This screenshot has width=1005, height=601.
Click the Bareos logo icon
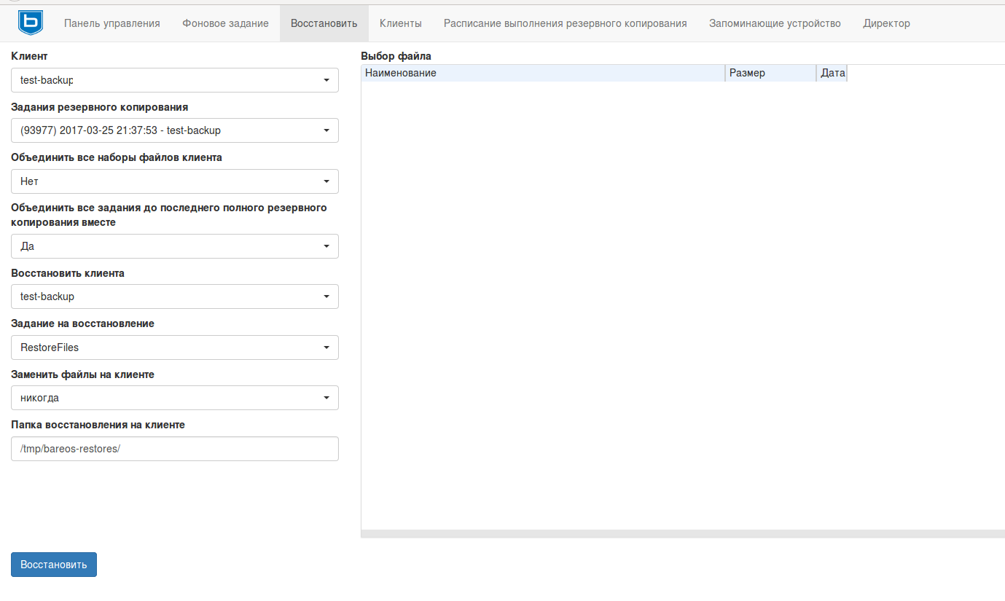click(30, 23)
